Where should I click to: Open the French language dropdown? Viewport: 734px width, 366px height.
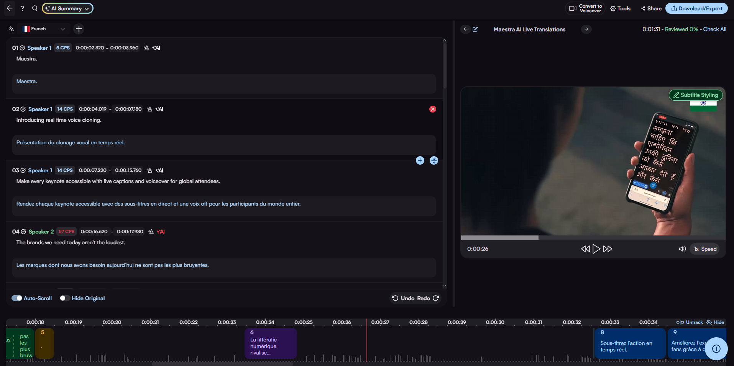coord(43,29)
